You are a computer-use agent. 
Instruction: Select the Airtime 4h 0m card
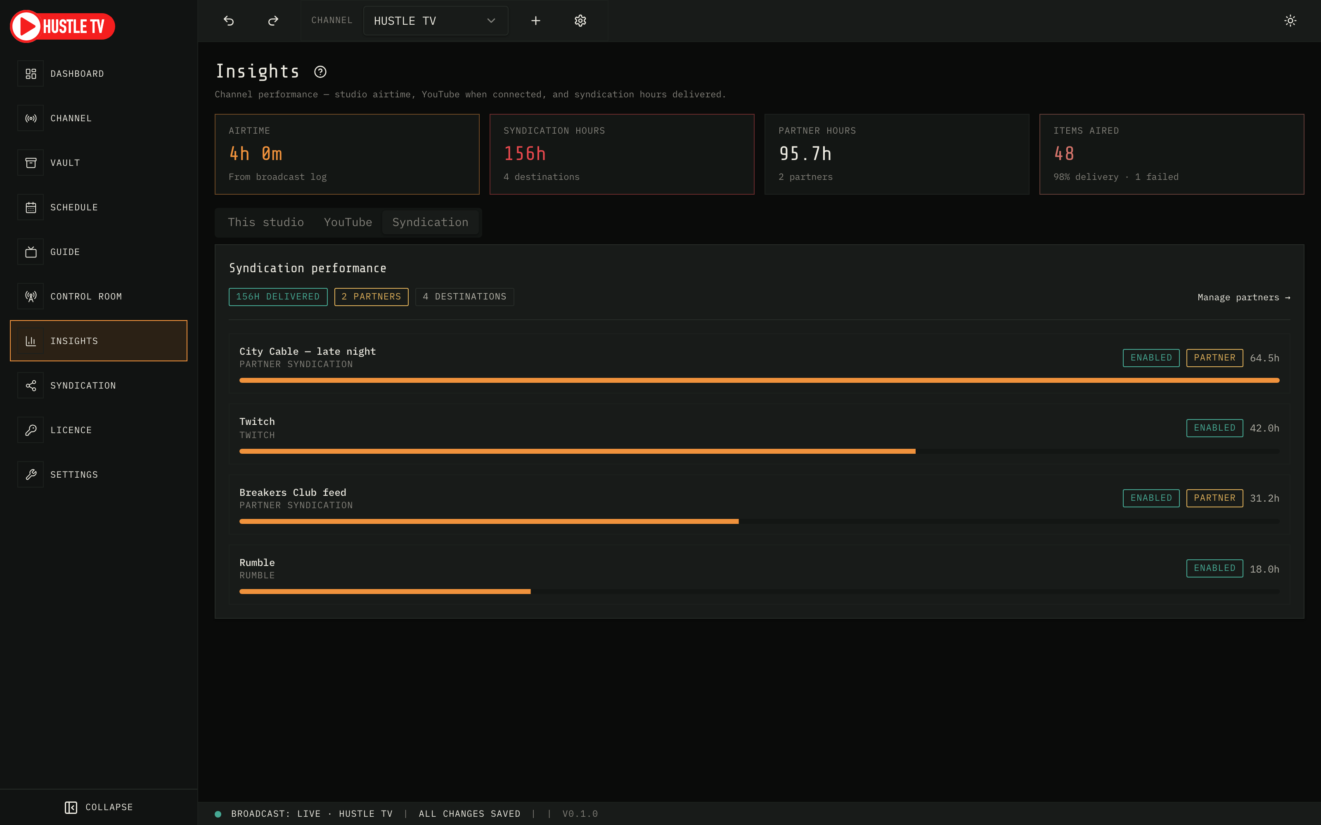tap(347, 154)
